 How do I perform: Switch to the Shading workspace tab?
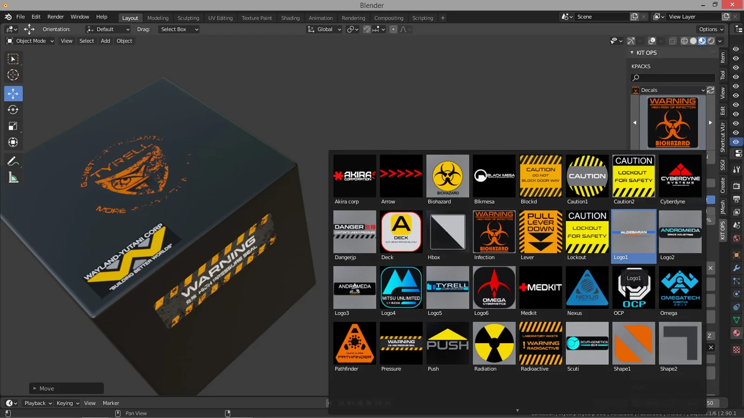point(290,18)
